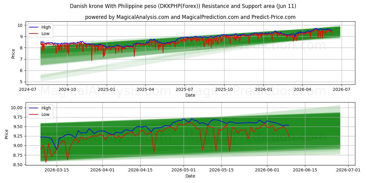The height and width of the screenshot is (183, 366).
Task: Click the '2025-04' date tick label
Action: coord(145,89)
